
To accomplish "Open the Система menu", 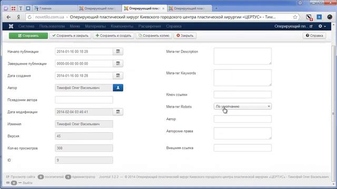I will point(26,26).
